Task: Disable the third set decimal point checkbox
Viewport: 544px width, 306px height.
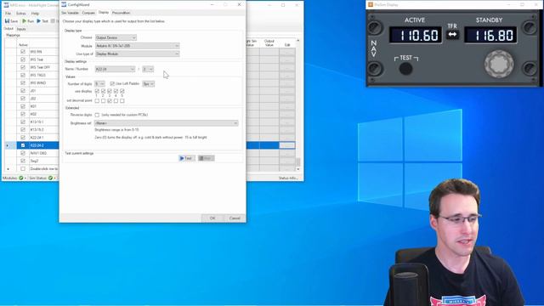Action: point(110,100)
